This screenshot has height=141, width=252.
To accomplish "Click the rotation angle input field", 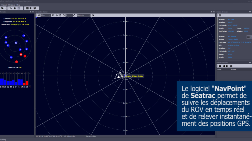I will coord(69,15).
